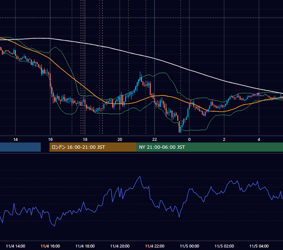The width and height of the screenshot is (283, 250).
Task: Click the oscillator line's lowest trough near 16:00
Action: pos(55,226)
